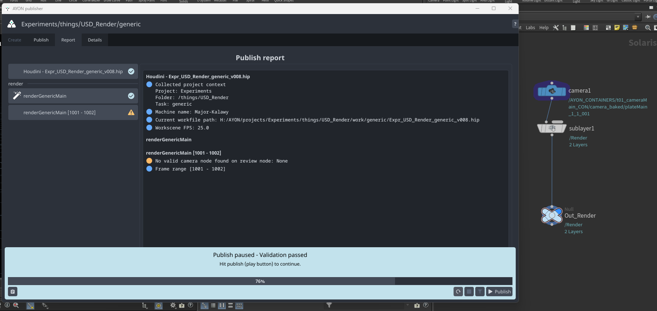Click the check icon on the renderGenericMain row

coord(131,96)
